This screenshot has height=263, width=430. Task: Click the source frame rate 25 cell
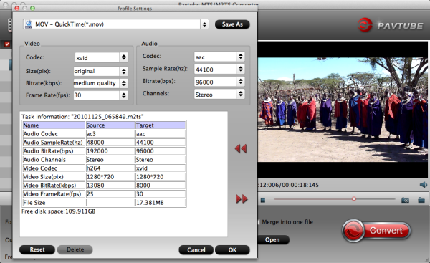[110, 194]
